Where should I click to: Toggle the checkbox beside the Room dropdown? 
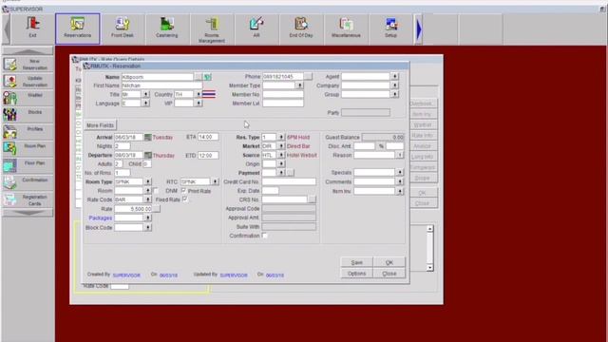point(156,191)
